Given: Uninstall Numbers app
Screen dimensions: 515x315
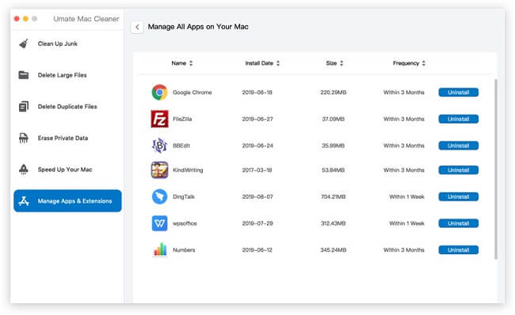Looking at the screenshot, I should (458, 249).
